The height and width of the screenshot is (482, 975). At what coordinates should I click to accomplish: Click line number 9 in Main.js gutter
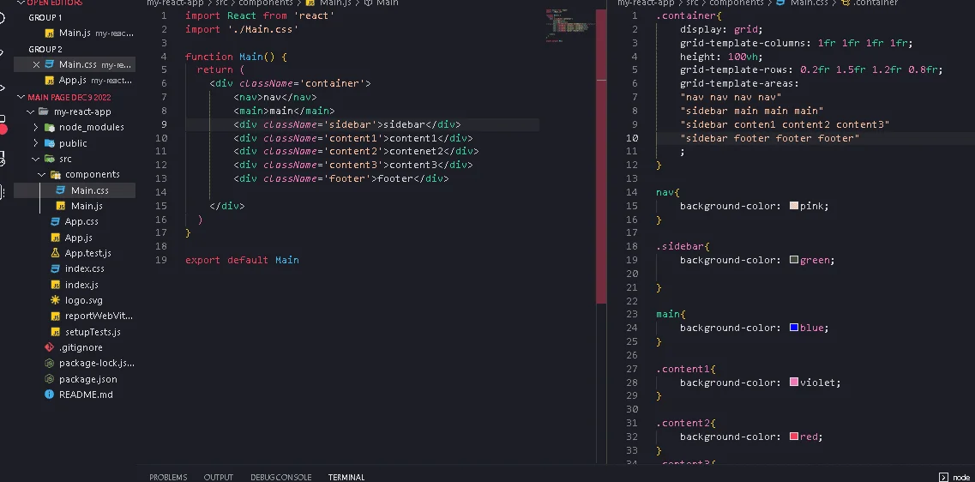click(164, 124)
